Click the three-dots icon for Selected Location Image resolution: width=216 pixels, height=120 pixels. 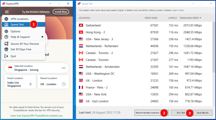click(x=64, y=68)
